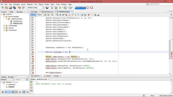Click the Save All toolbar icon
The width and height of the screenshot is (173, 97).
click(14, 8)
